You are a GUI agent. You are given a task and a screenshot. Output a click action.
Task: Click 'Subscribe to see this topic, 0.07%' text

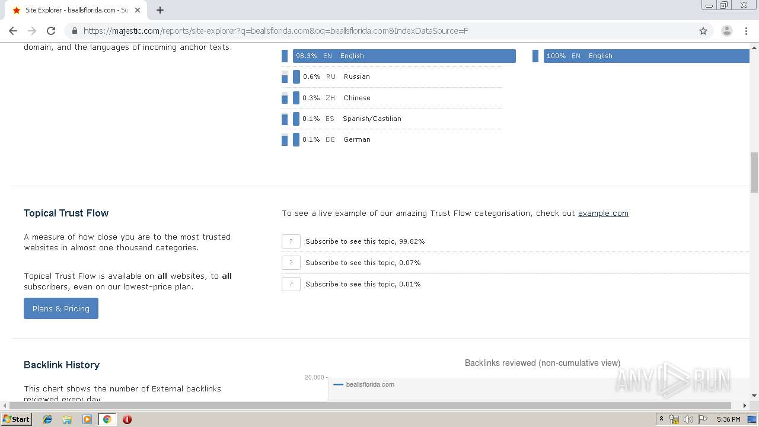(363, 263)
